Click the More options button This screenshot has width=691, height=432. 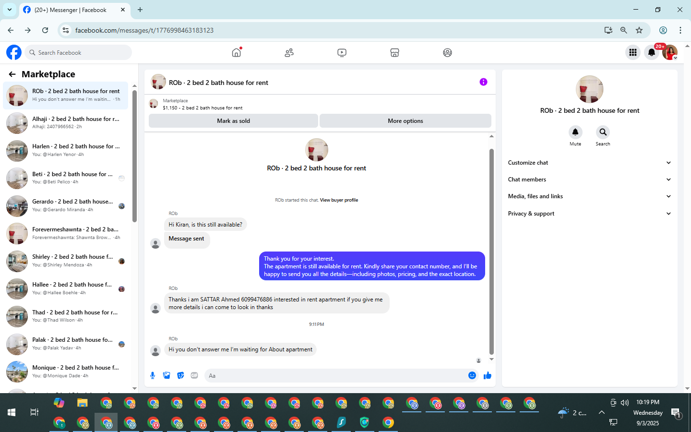pyautogui.click(x=405, y=121)
